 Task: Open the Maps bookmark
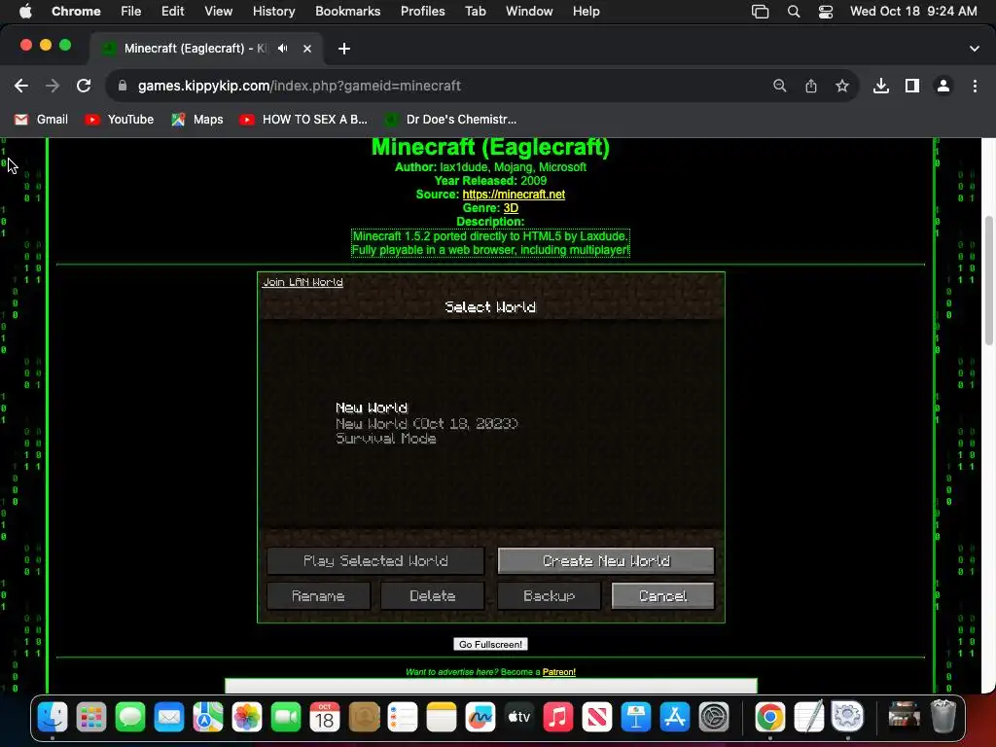point(197,120)
